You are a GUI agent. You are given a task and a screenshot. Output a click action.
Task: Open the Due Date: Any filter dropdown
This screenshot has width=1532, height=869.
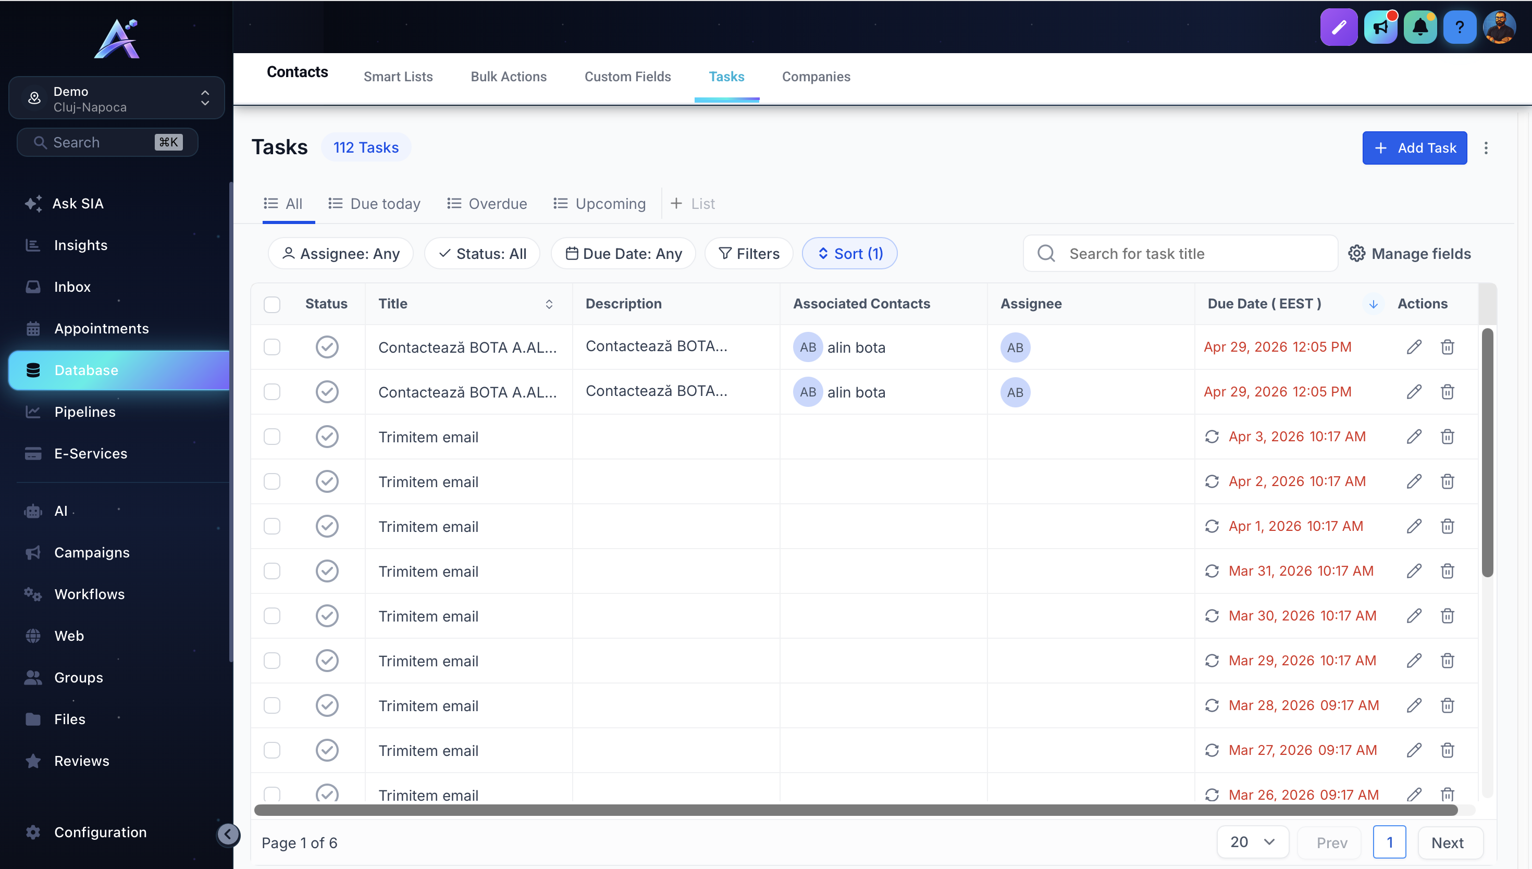623,254
